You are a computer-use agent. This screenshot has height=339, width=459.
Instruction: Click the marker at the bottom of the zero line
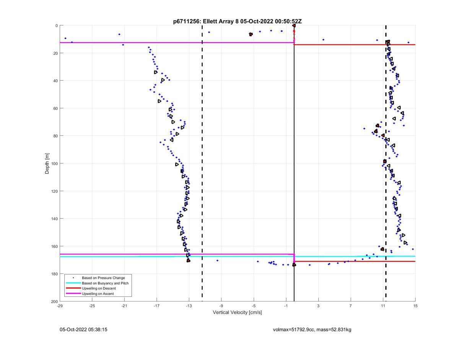click(x=294, y=265)
